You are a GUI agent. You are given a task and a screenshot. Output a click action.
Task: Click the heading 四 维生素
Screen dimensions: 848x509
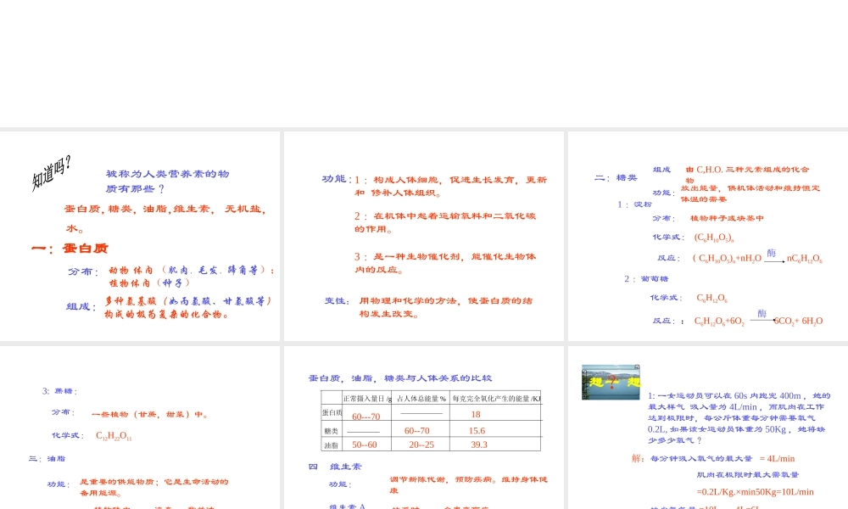(335, 467)
